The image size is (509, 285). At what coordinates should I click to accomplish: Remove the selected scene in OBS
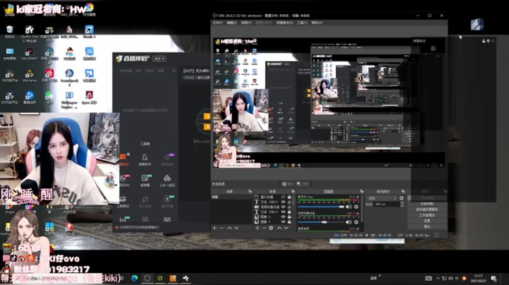tap(221, 228)
